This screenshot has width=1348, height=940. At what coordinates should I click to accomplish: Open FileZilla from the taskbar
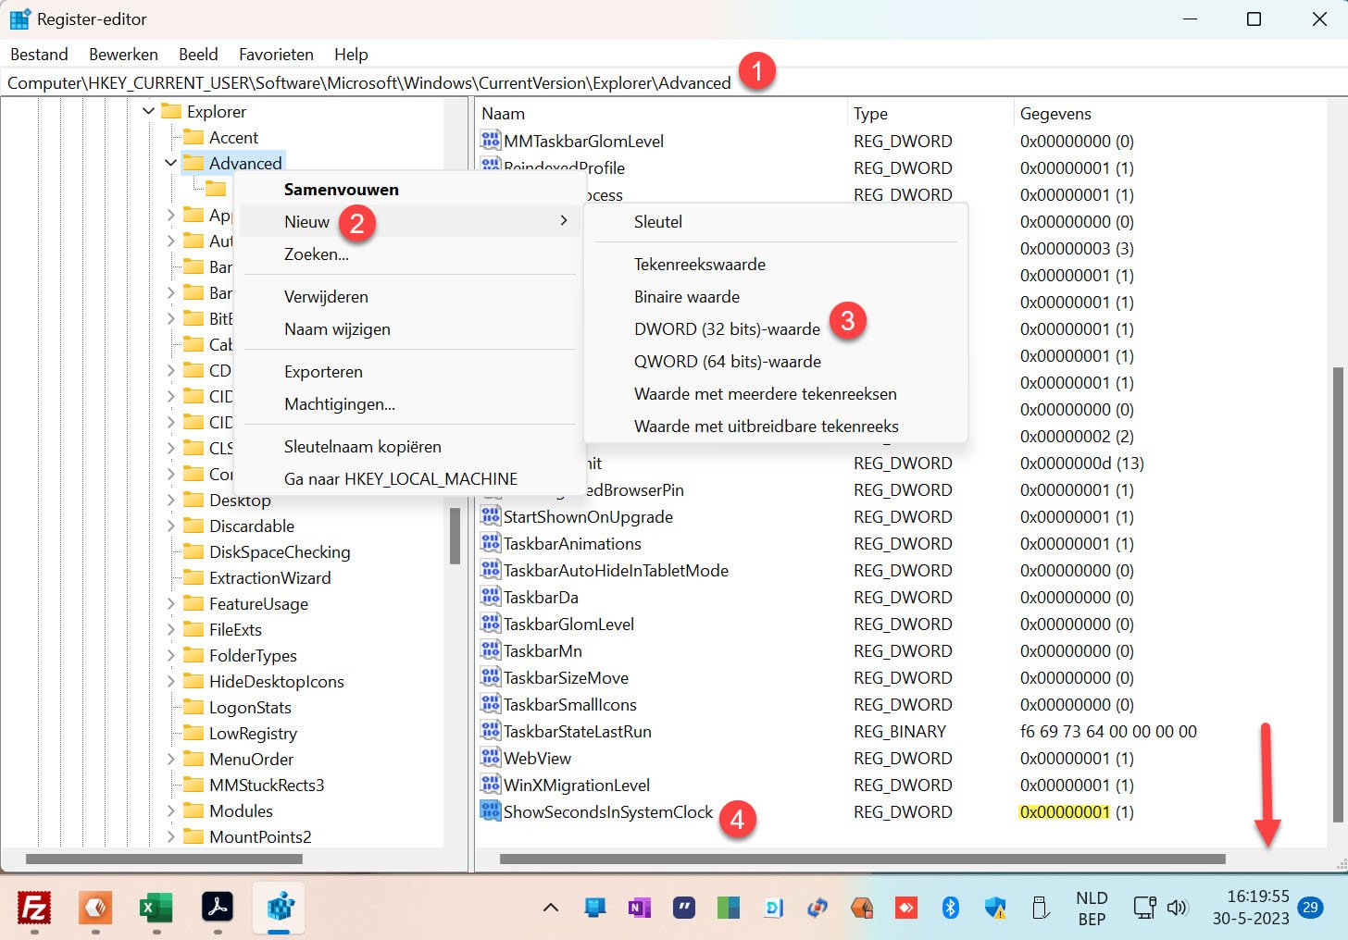point(33,909)
